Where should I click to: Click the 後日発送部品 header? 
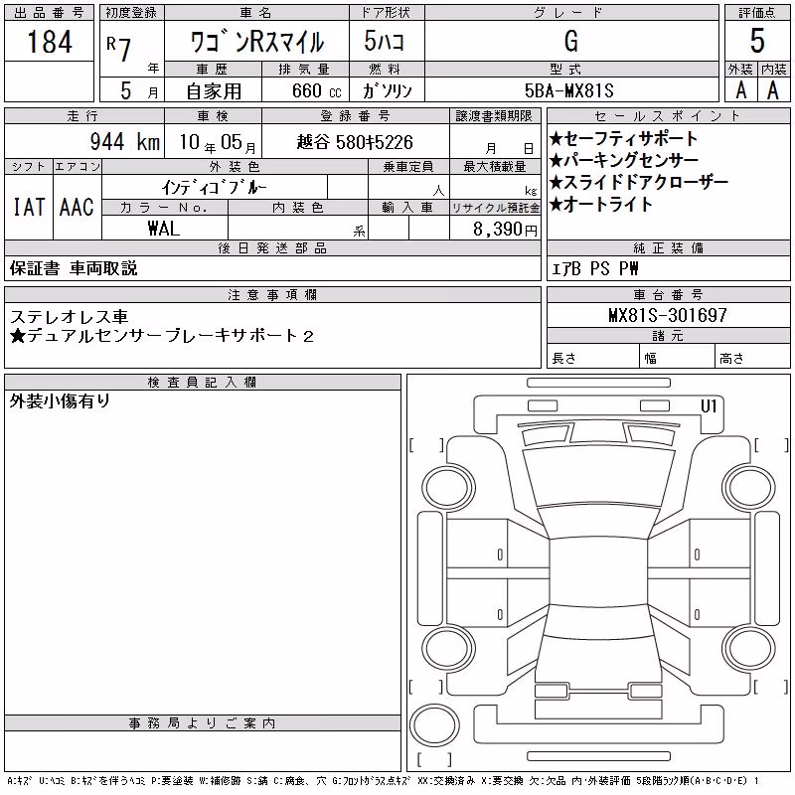pyautogui.click(x=272, y=247)
